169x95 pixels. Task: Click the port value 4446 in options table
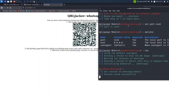point(116,40)
